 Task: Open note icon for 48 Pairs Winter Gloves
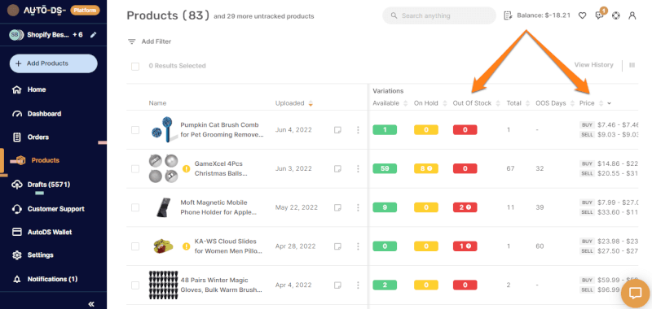[x=337, y=285]
